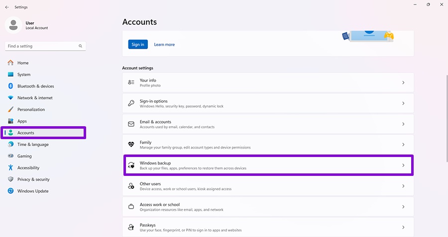The width and height of the screenshot is (448, 237).
Task: Click the Time & language globe icon
Action: coord(10,144)
